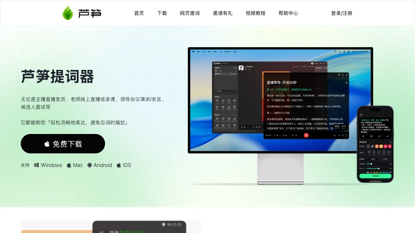Choose the Android robot icon
Viewport: 415px width, 233px height.
[90, 165]
